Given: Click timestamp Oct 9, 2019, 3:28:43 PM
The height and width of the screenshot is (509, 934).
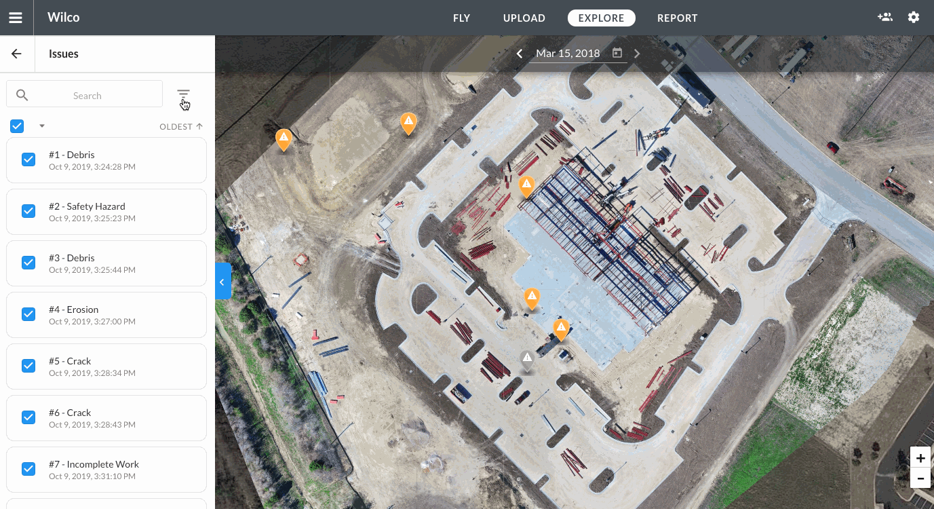Looking at the screenshot, I should [92, 425].
